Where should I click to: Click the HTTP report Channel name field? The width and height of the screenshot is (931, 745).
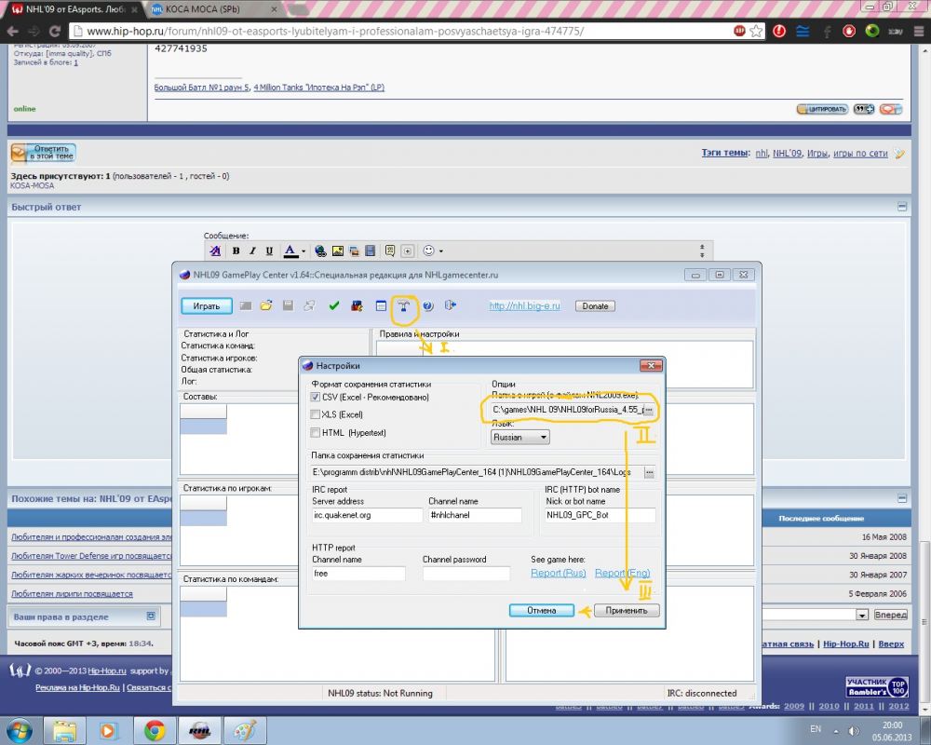coord(358,574)
